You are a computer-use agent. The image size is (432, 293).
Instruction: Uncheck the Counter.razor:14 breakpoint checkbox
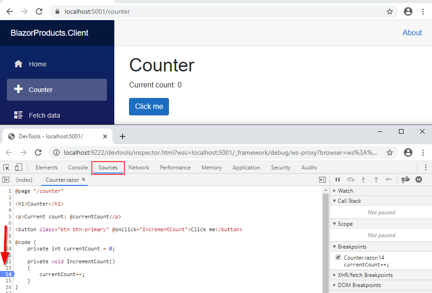339,258
